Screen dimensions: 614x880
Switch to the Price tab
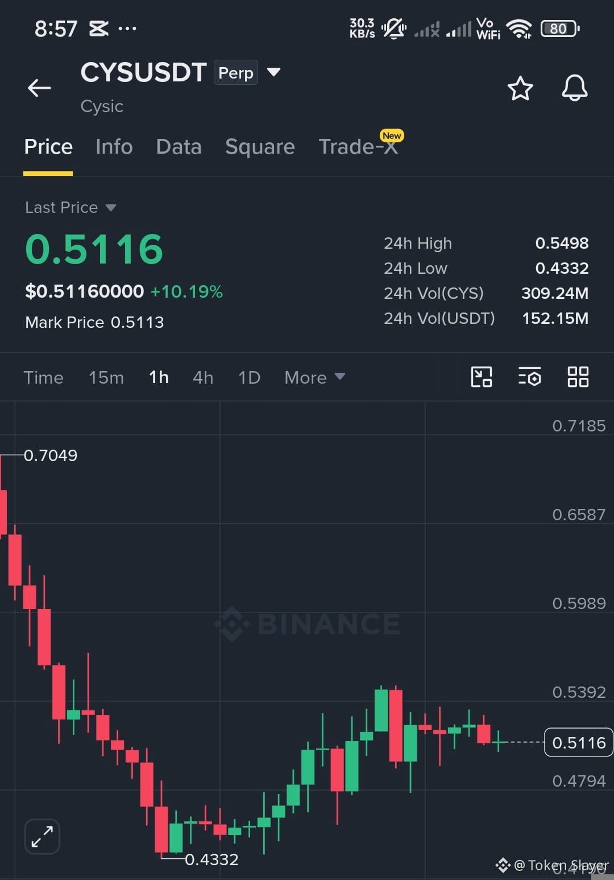click(x=48, y=147)
